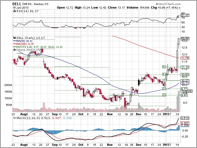The width and height of the screenshot is (197, 148).
Task: Click the black MACD legend line swatch
Action: [14, 118]
